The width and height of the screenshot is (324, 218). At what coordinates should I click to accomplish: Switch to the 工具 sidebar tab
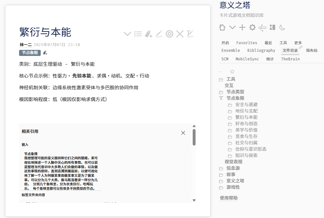point(283,43)
